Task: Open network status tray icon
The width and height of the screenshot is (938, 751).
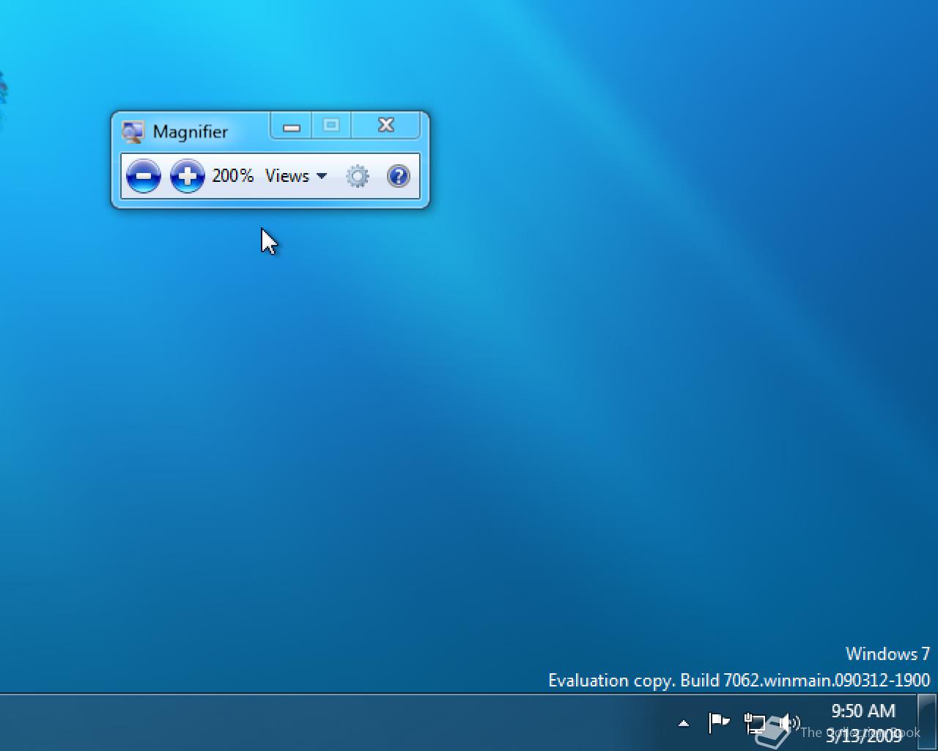Action: [x=755, y=724]
